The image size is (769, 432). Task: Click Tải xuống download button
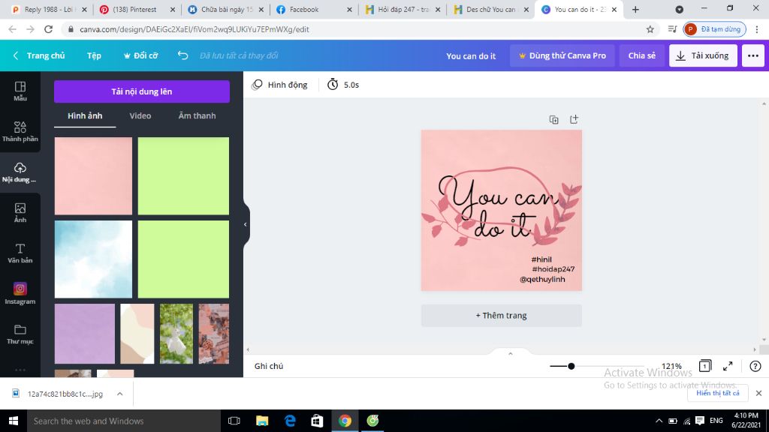coord(703,55)
